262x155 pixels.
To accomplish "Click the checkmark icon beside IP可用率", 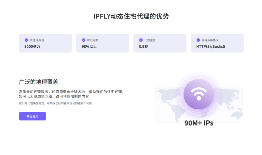I will [x=83, y=40].
